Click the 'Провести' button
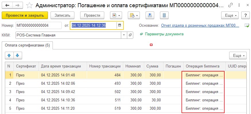Image resolution: width=251 pixels, height=114 pixels. (x=92, y=16)
